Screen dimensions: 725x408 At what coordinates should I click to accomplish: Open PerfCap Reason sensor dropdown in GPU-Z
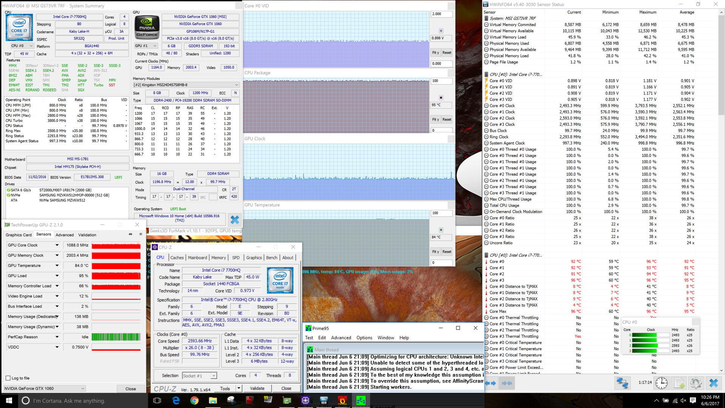tap(57, 337)
